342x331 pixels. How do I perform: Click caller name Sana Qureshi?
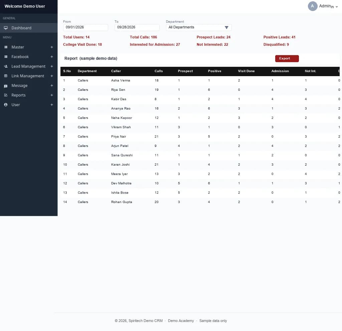[x=122, y=156]
